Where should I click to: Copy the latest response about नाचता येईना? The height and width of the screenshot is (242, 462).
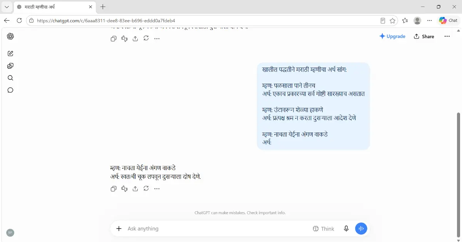click(114, 189)
